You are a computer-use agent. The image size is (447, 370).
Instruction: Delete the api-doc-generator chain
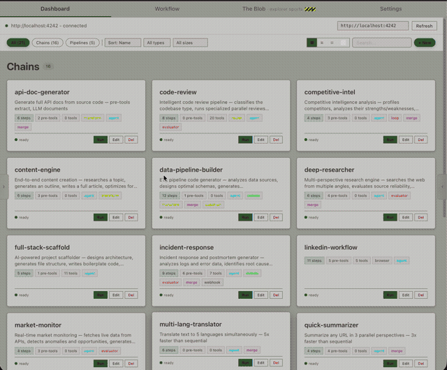coord(131,140)
